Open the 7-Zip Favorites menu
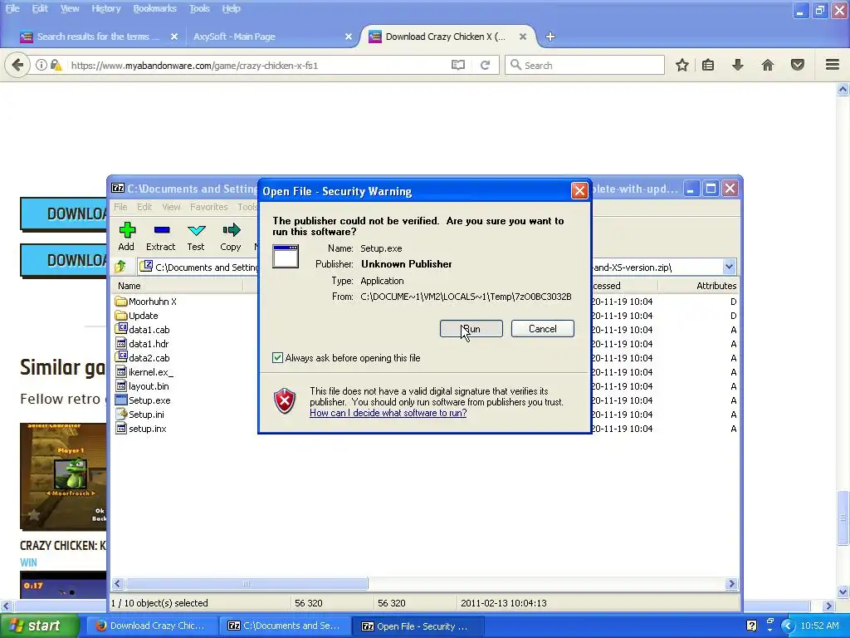The image size is (850, 638). 208,207
